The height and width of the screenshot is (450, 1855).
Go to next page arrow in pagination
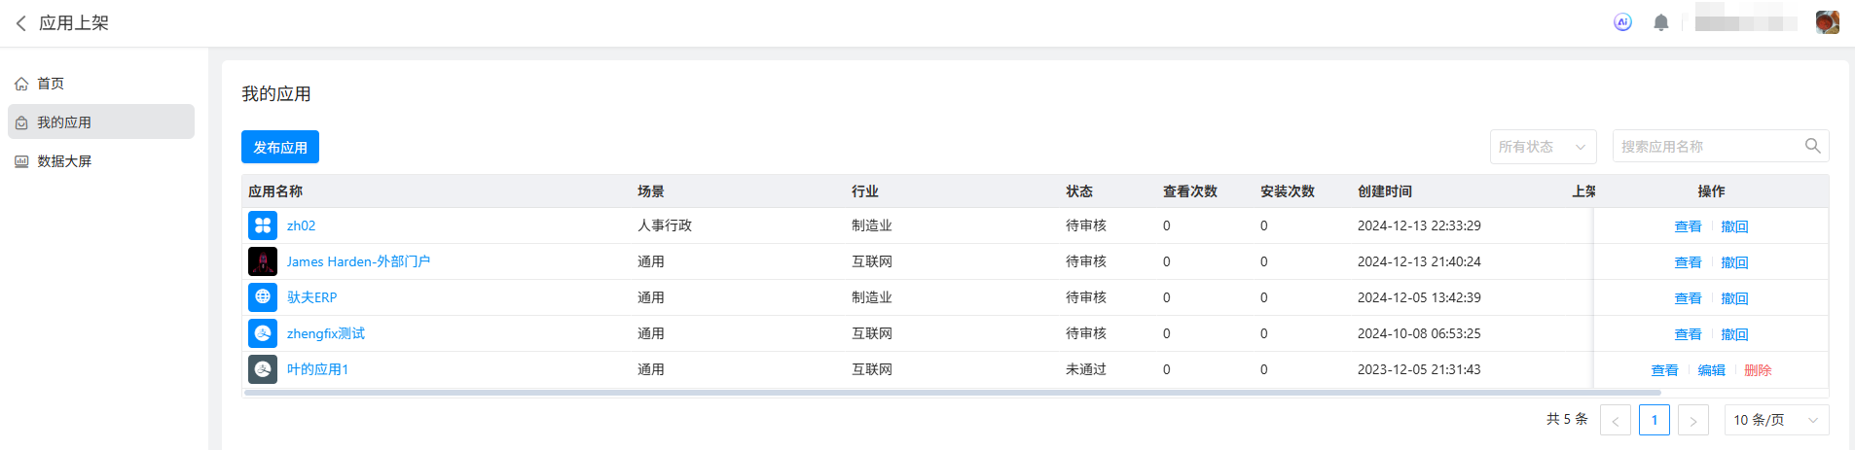tap(1693, 420)
